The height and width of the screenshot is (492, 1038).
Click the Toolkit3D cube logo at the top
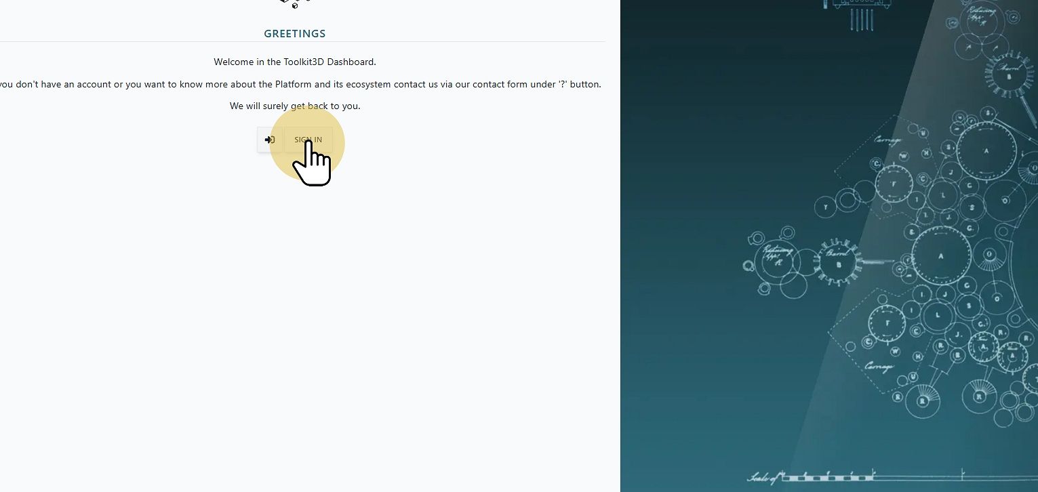click(x=295, y=3)
